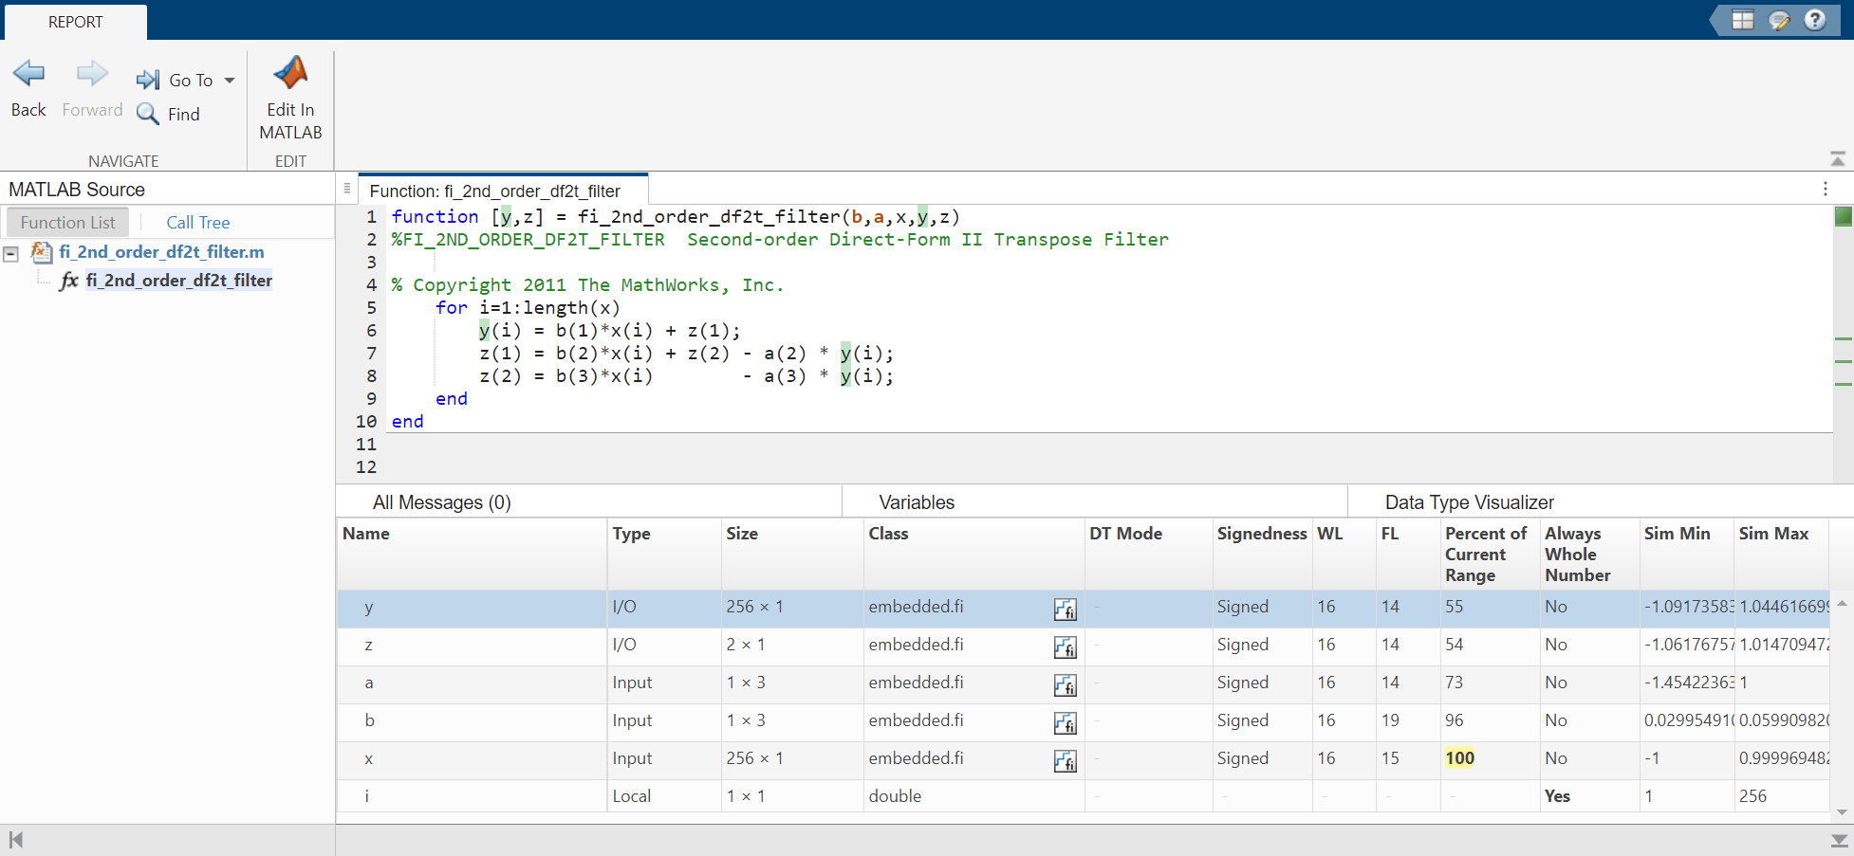Collapse the toolstrip using the top-right arrow

coord(1838,158)
